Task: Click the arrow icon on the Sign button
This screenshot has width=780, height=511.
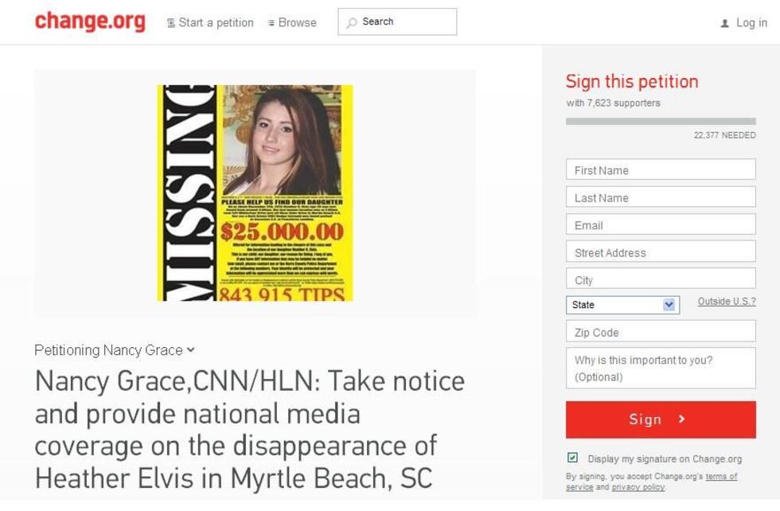Action: (x=682, y=419)
